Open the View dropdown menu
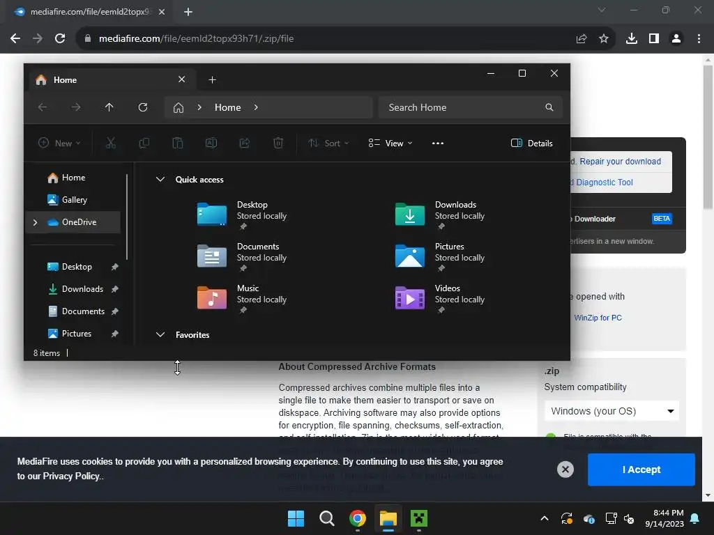Viewport: 714px width, 535px height. (x=390, y=144)
